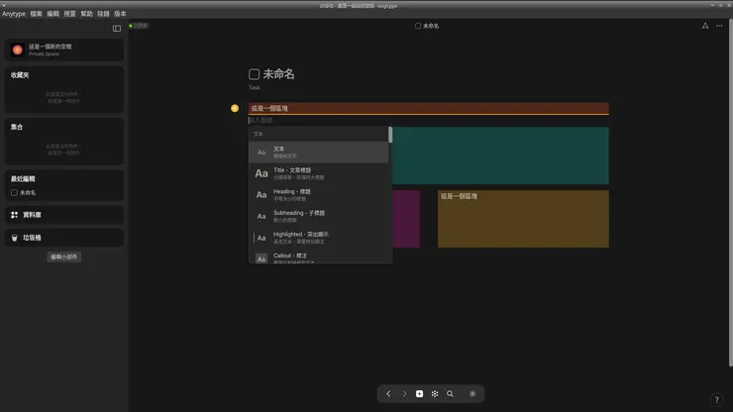
Task: Select the highlighted 文本 block option
Action: point(318,152)
